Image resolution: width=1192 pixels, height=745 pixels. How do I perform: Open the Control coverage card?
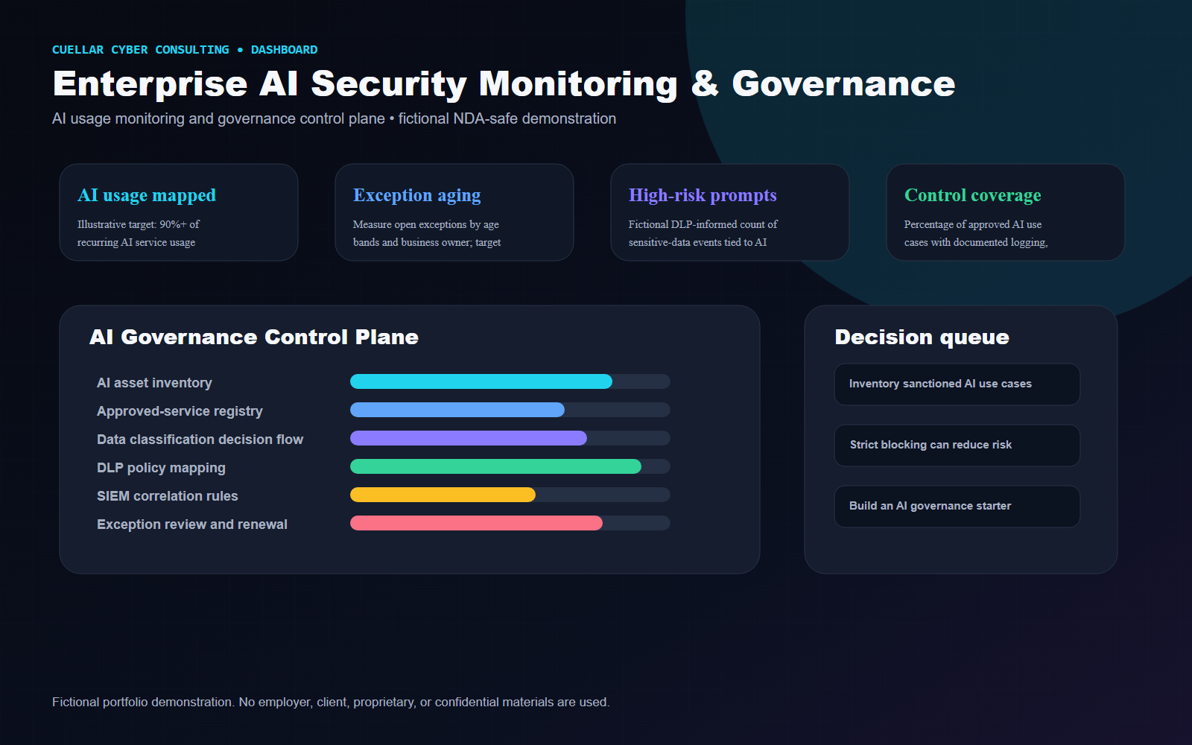coord(1006,212)
